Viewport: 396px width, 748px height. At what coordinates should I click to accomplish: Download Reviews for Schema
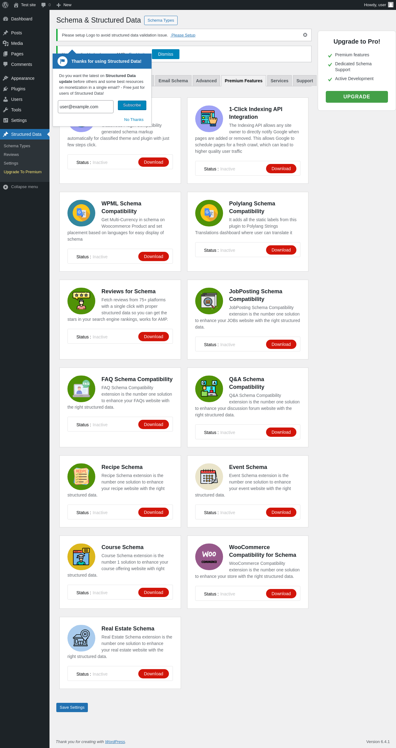[153, 337]
